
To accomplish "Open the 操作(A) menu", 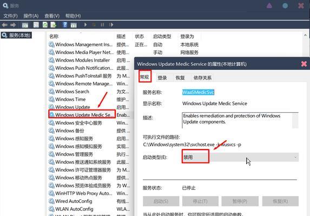I will 31,16.
